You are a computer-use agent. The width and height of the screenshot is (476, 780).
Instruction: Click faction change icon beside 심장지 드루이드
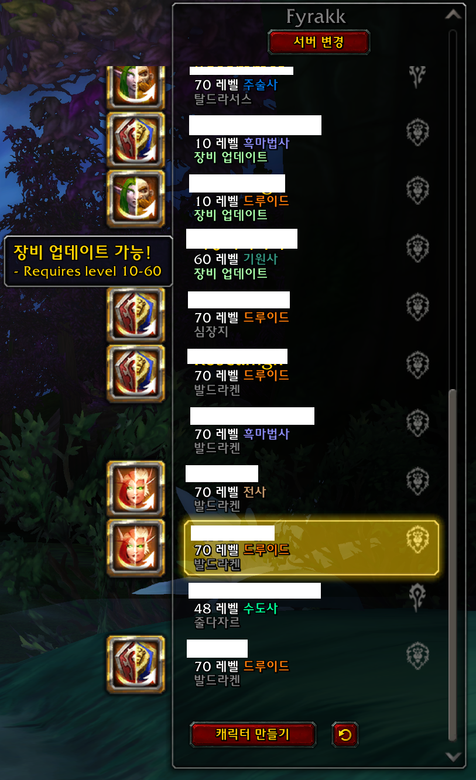(136, 315)
